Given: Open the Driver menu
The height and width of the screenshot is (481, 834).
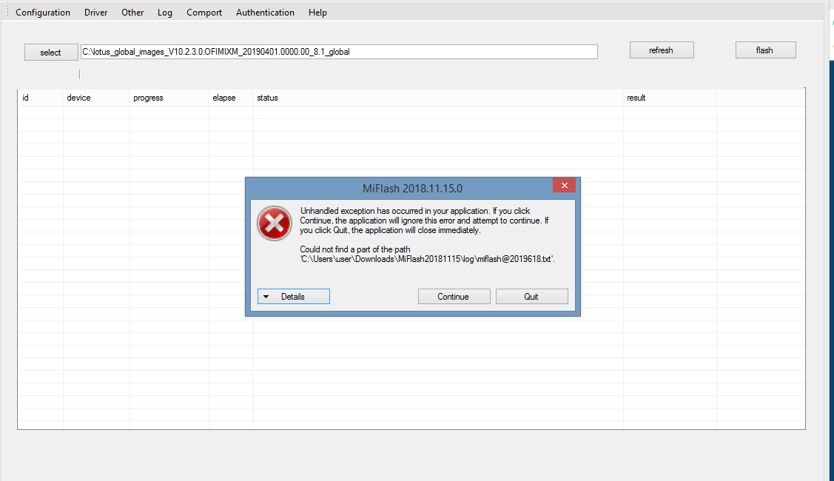Looking at the screenshot, I should 95,13.
